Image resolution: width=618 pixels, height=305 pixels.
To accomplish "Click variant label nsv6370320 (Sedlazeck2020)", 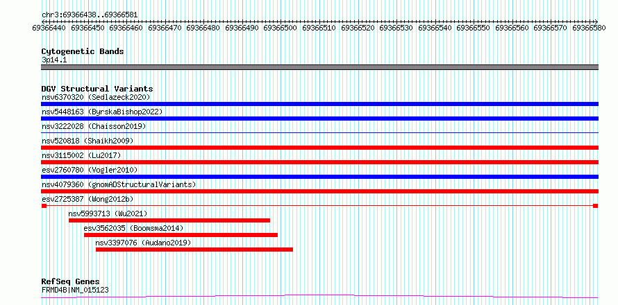I will click(96, 97).
